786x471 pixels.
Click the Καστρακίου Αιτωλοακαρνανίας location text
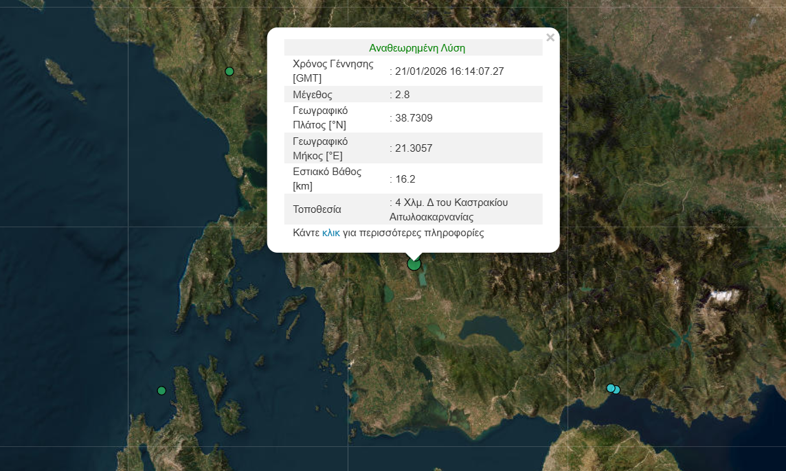[450, 209]
